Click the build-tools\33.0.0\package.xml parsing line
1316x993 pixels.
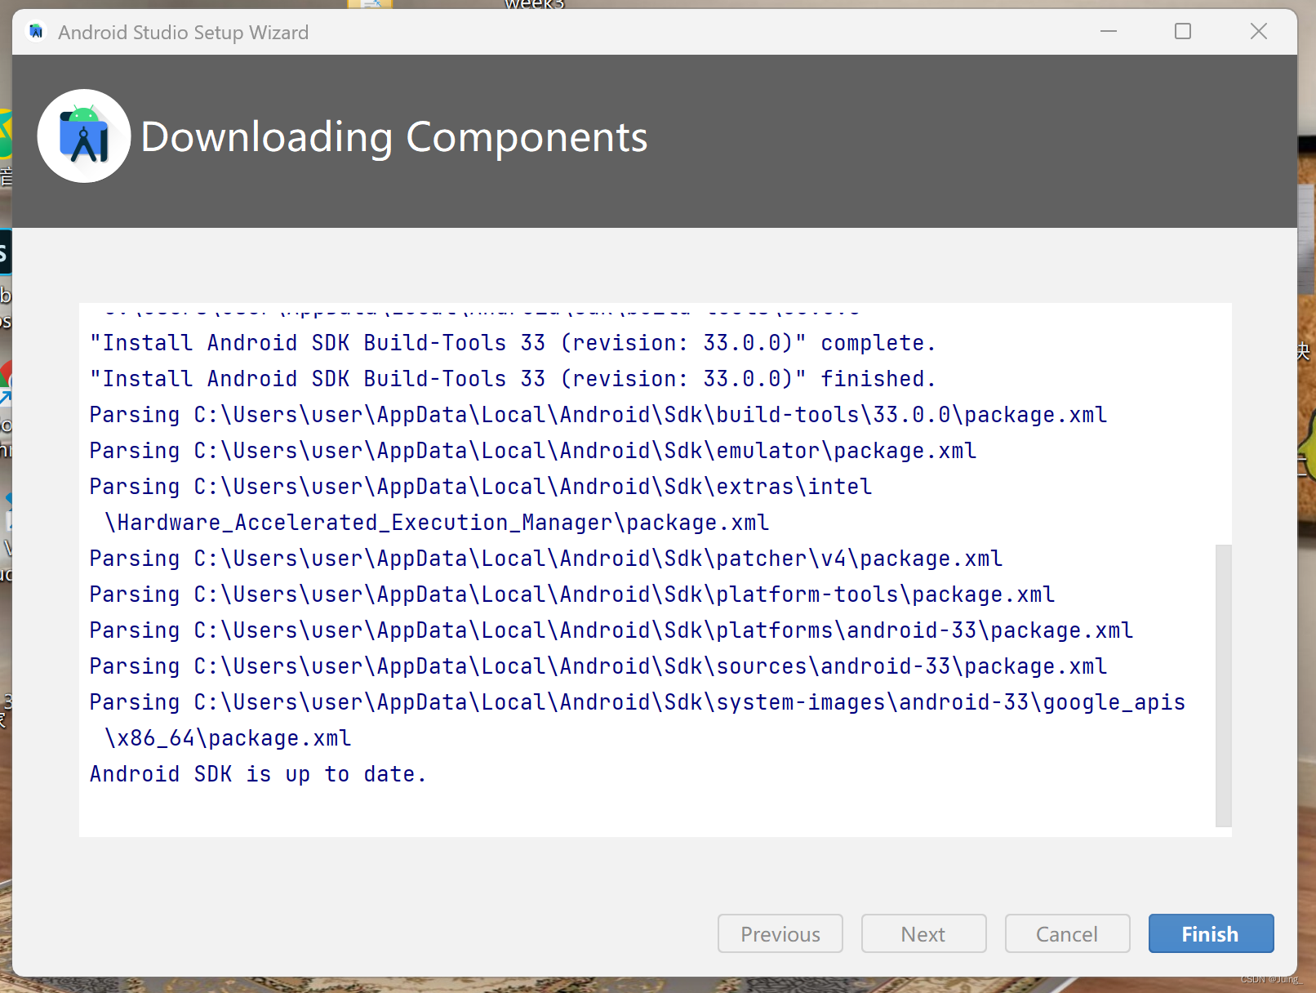click(598, 415)
